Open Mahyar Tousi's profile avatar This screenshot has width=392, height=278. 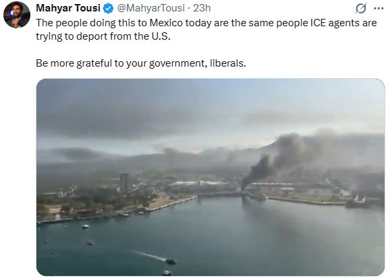[17, 15]
